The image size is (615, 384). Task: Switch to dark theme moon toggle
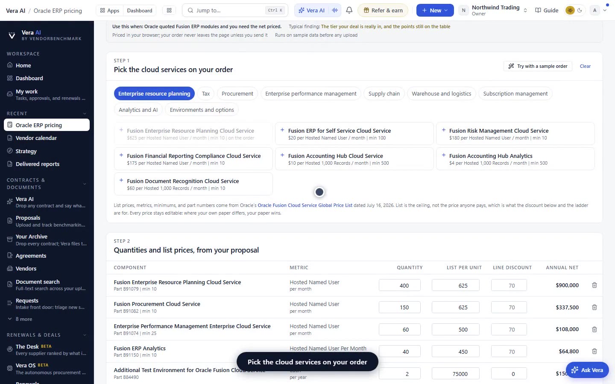[x=580, y=10]
